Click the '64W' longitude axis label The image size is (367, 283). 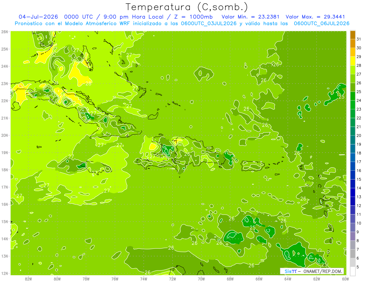pos(288,279)
